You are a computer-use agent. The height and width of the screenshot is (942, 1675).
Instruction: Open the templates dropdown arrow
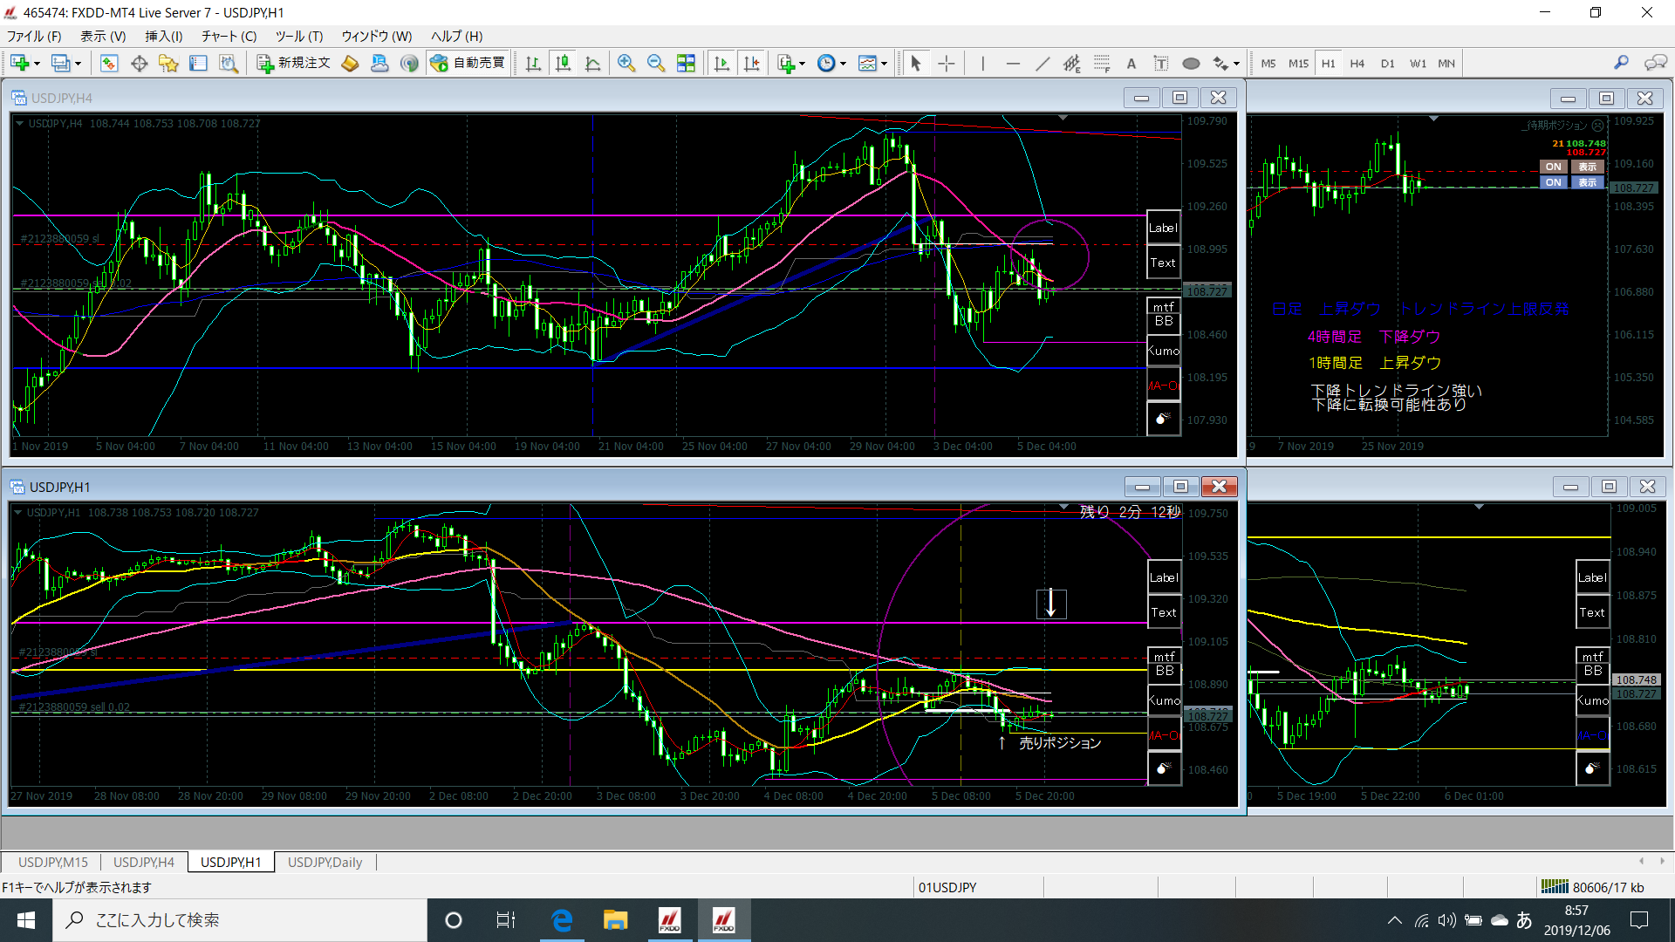884,64
